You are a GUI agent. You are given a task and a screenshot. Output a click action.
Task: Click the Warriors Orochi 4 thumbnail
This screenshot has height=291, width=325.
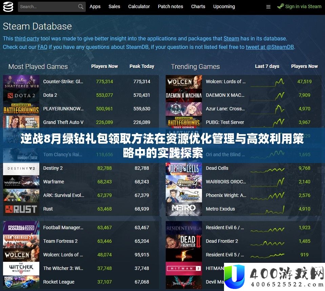point(184,182)
